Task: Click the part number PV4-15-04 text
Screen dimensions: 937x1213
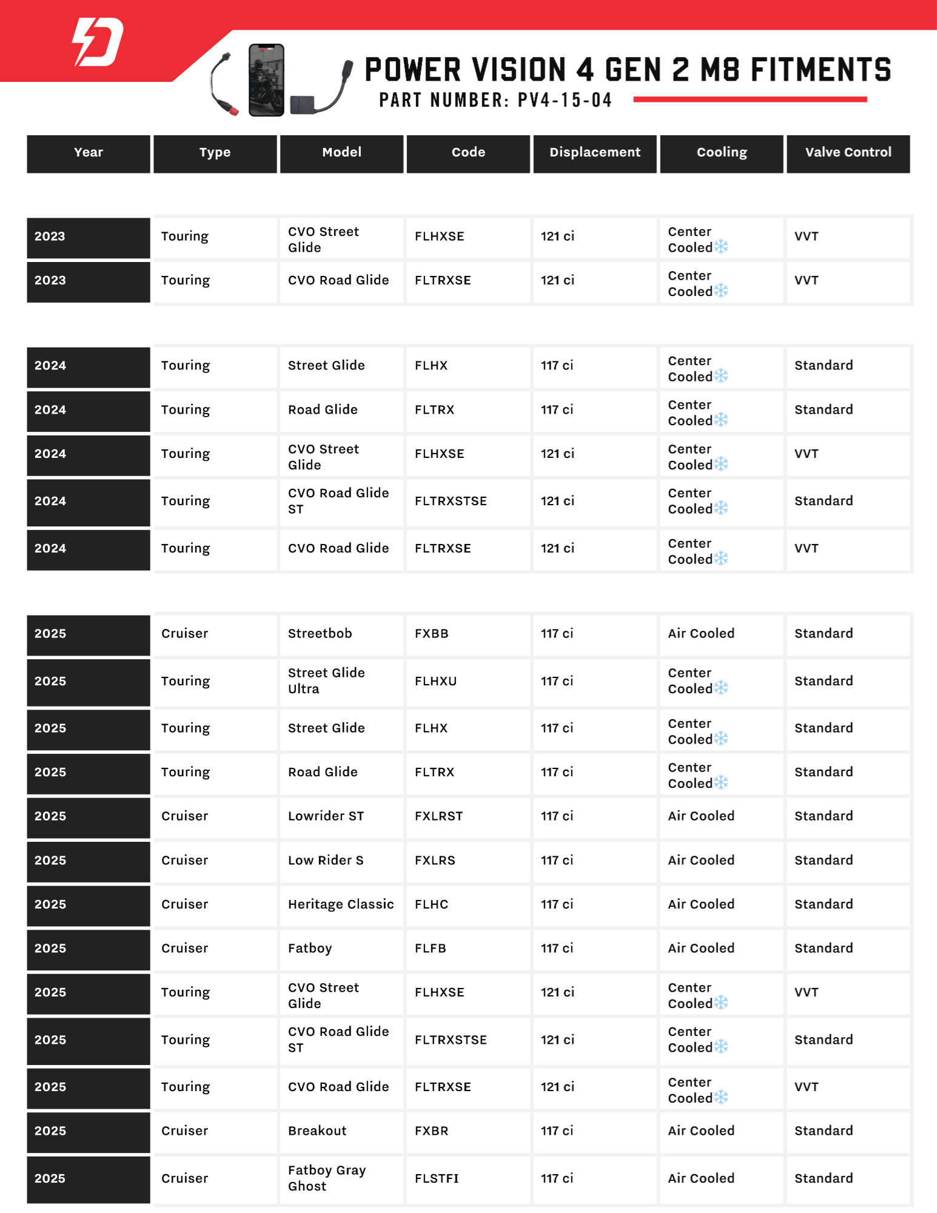Action: (x=495, y=101)
